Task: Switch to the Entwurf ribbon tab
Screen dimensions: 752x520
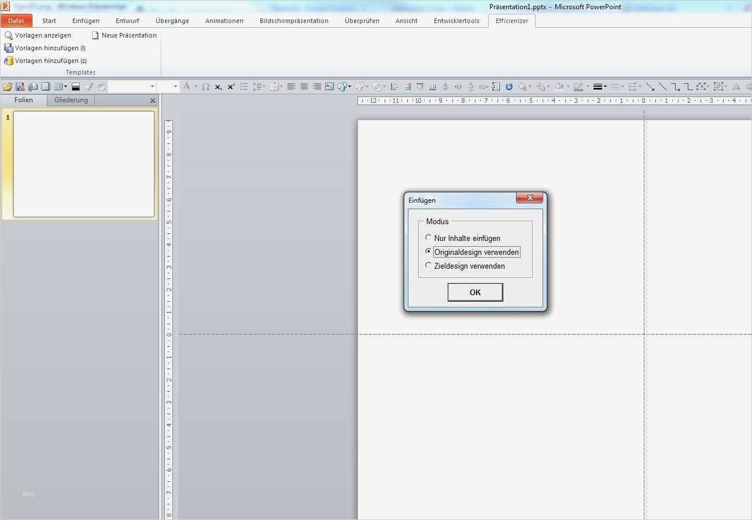Action: coord(127,21)
